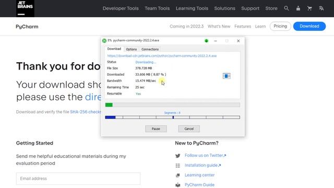The image size is (334, 188).
Task: Click the Resumable value Yes
Action: [138, 94]
